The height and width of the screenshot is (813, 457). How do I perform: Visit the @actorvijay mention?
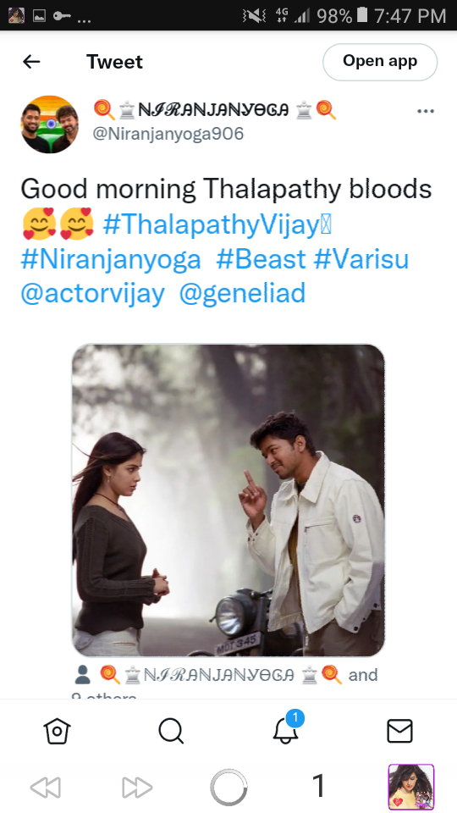click(93, 294)
